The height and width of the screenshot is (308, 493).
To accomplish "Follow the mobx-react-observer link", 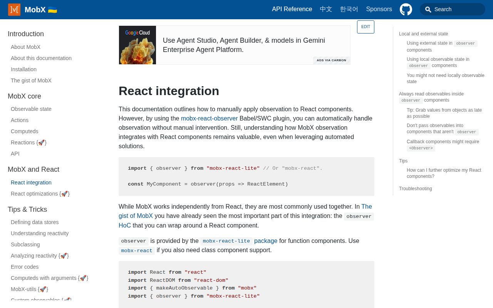I will 209,119.
